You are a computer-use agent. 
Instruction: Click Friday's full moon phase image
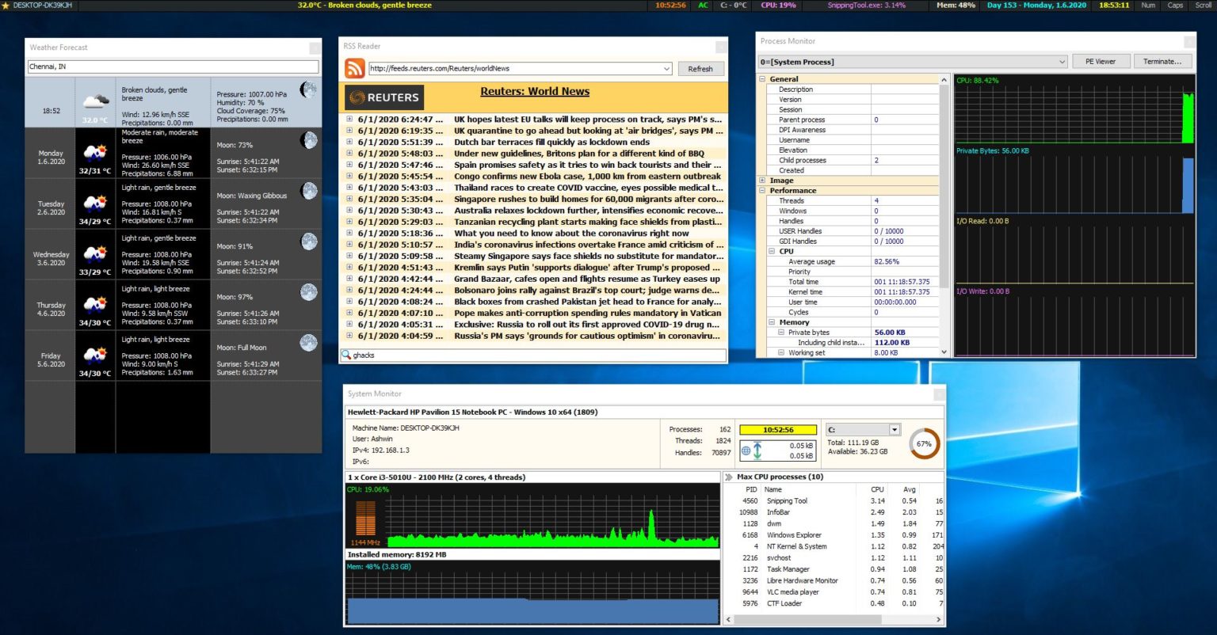[308, 344]
